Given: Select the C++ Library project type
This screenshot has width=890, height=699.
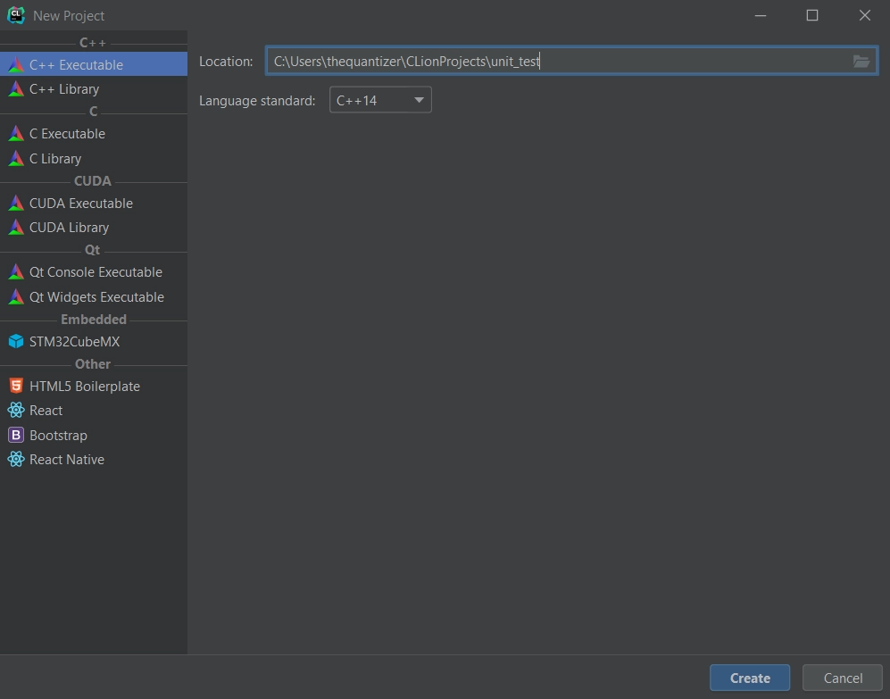Looking at the screenshot, I should 94,88.
